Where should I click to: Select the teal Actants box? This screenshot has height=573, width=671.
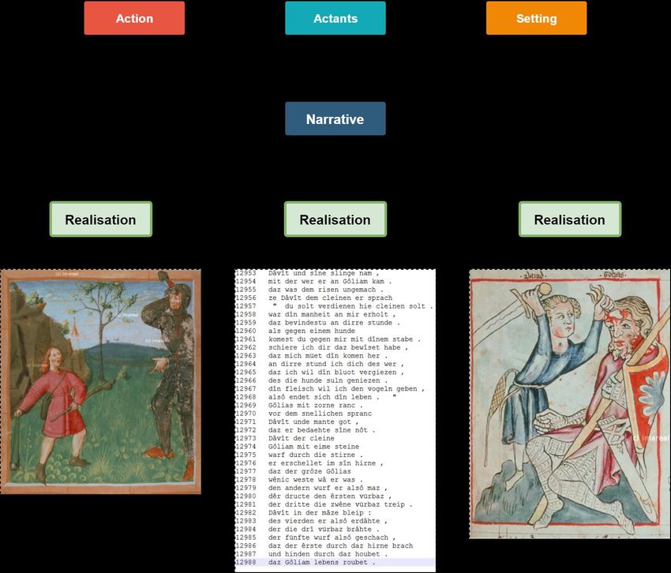335,18
